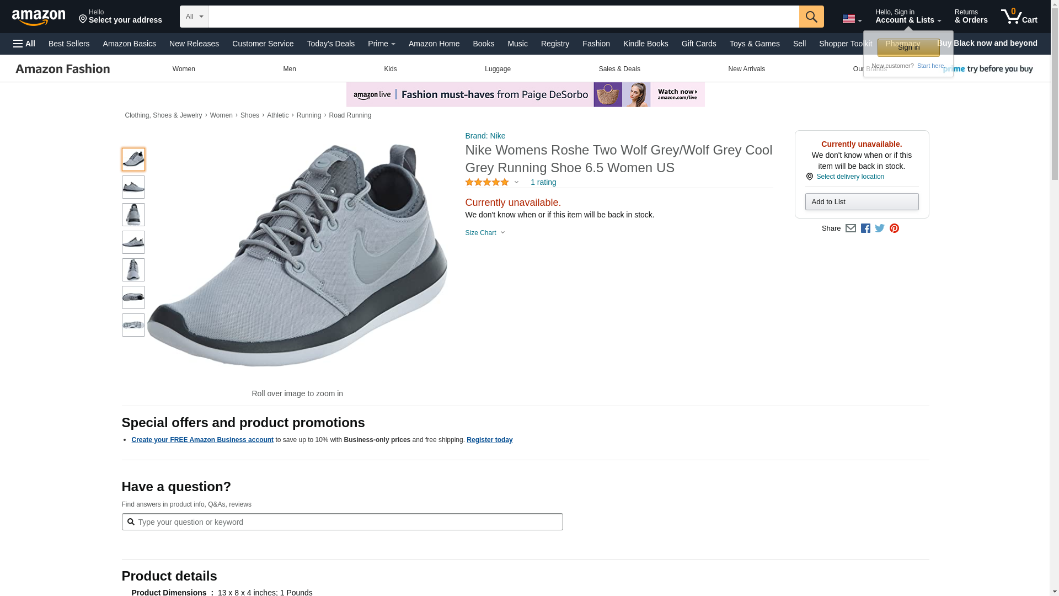Open the shopping cart

coord(1019,17)
